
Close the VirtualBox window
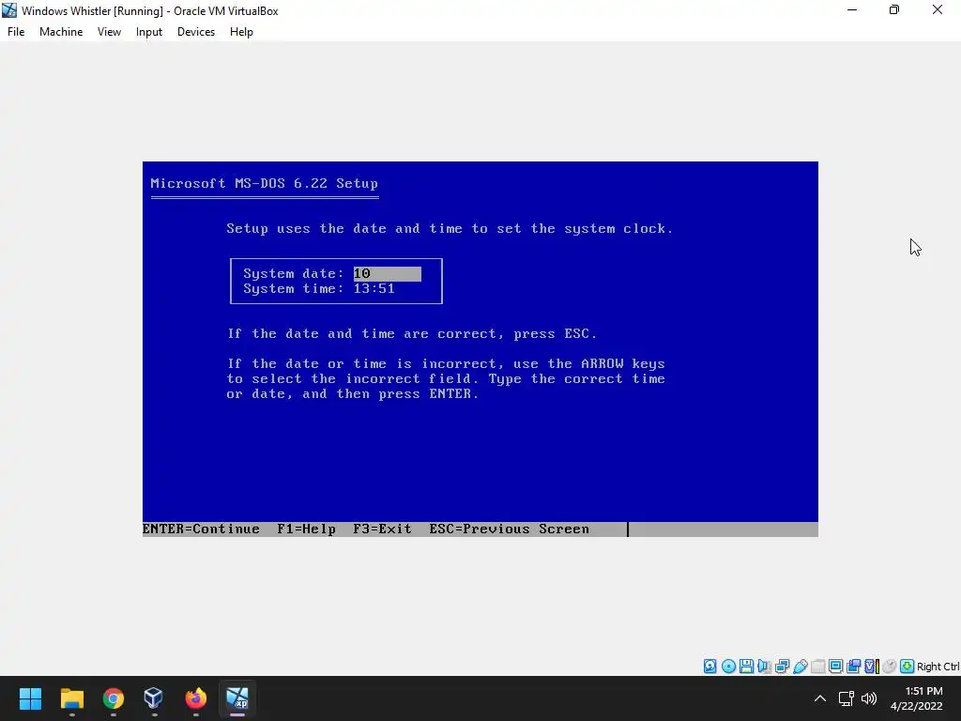[x=938, y=10]
